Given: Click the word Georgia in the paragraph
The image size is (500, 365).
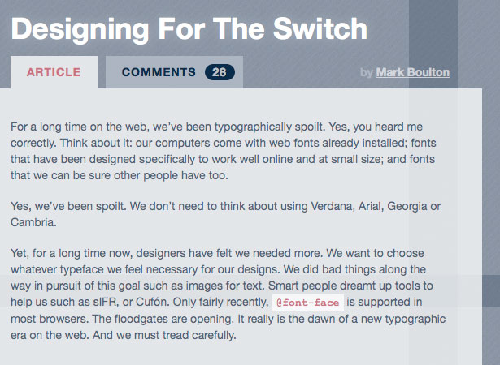Looking at the screenshot, I should tap(407, 206).
